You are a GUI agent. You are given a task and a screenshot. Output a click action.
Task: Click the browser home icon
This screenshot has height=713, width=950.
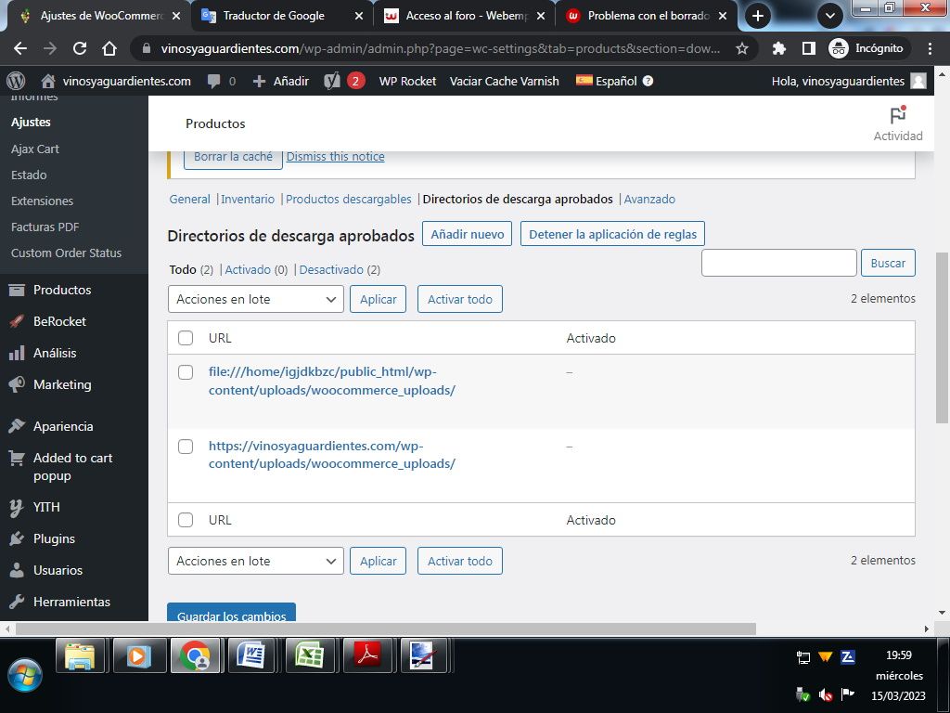click(109, 48)
